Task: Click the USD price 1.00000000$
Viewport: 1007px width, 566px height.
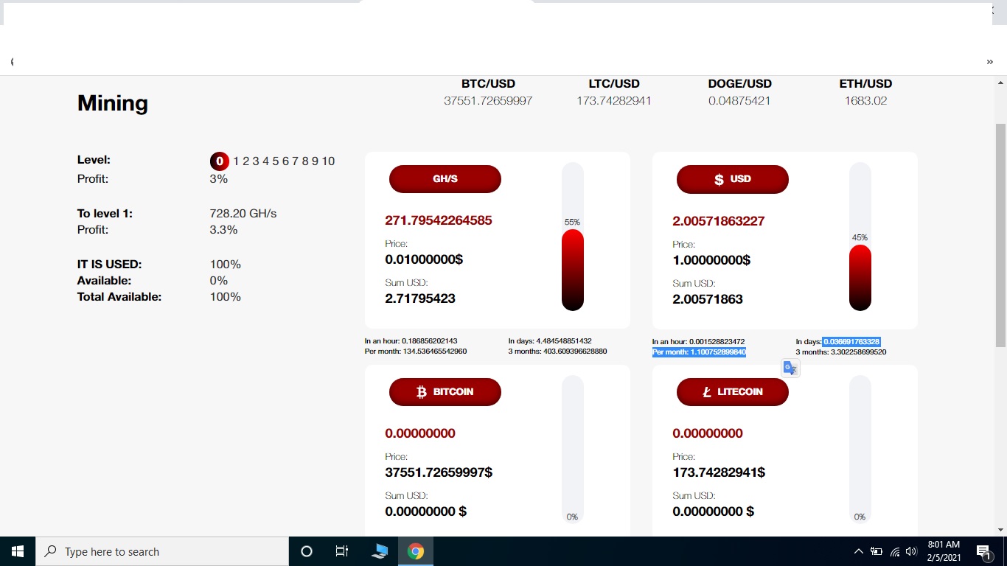Action: point(711,260)
